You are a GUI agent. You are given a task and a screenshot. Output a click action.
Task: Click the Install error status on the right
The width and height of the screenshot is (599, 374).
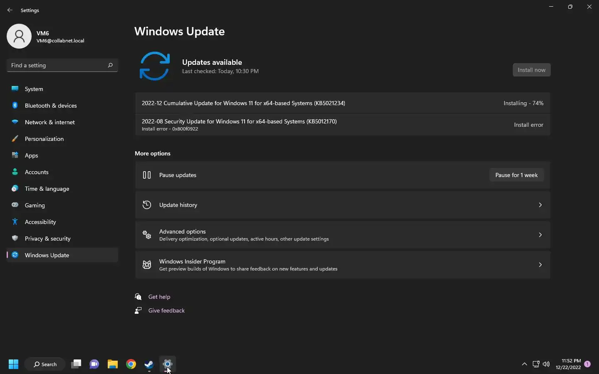528,125
